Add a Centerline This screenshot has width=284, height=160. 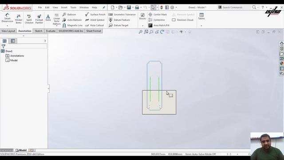157,20
